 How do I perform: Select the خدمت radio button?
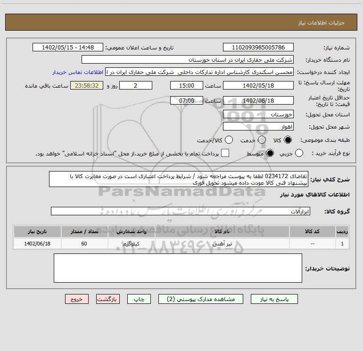pyautogui.click(x=262, y=140)
